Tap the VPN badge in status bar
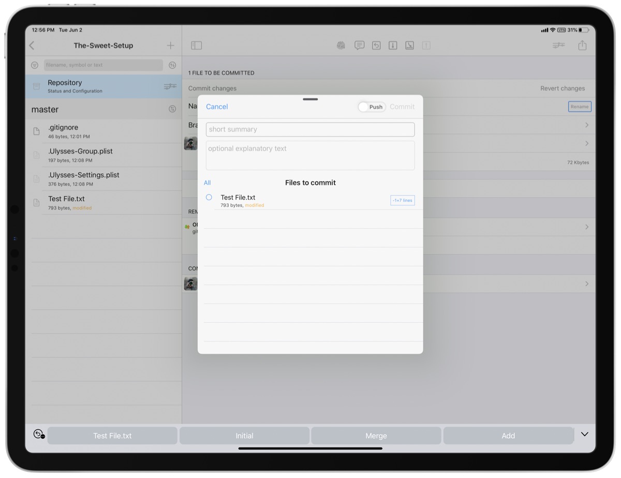The height and width of the screenshot is (478, 621). [561, 30]
